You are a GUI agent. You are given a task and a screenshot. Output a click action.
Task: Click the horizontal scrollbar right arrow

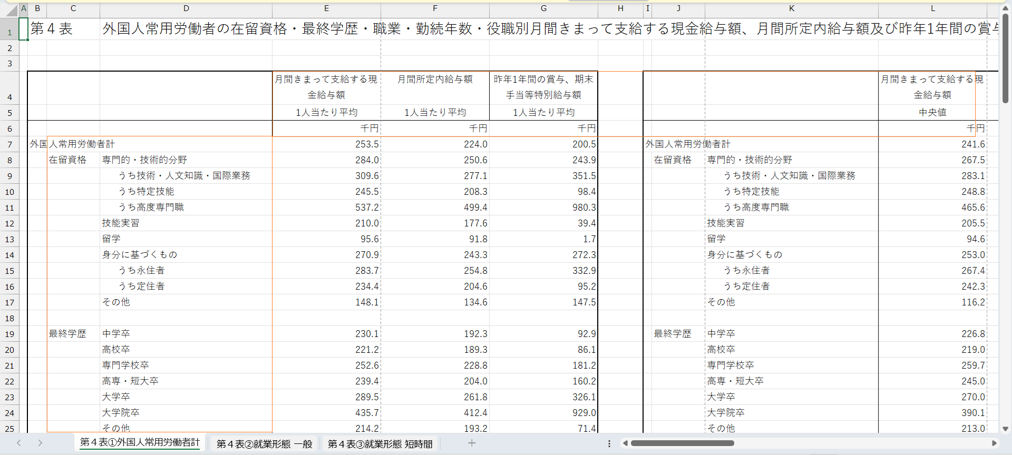click(x=994, y=443)
